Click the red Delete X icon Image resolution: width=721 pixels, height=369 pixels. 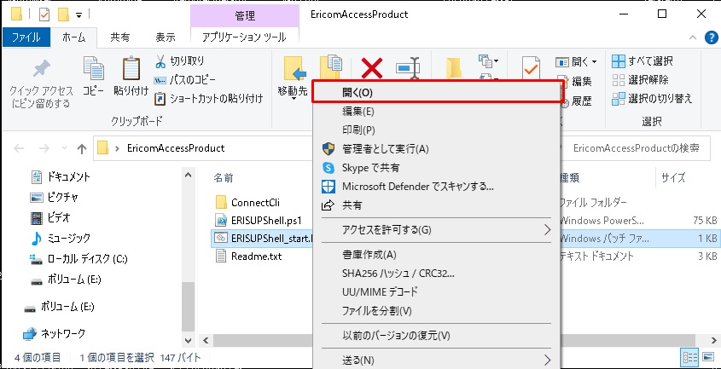click(x=371, y=67)
